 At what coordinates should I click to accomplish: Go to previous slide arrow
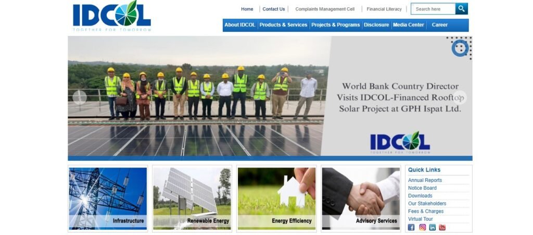(x=80, y=97)
